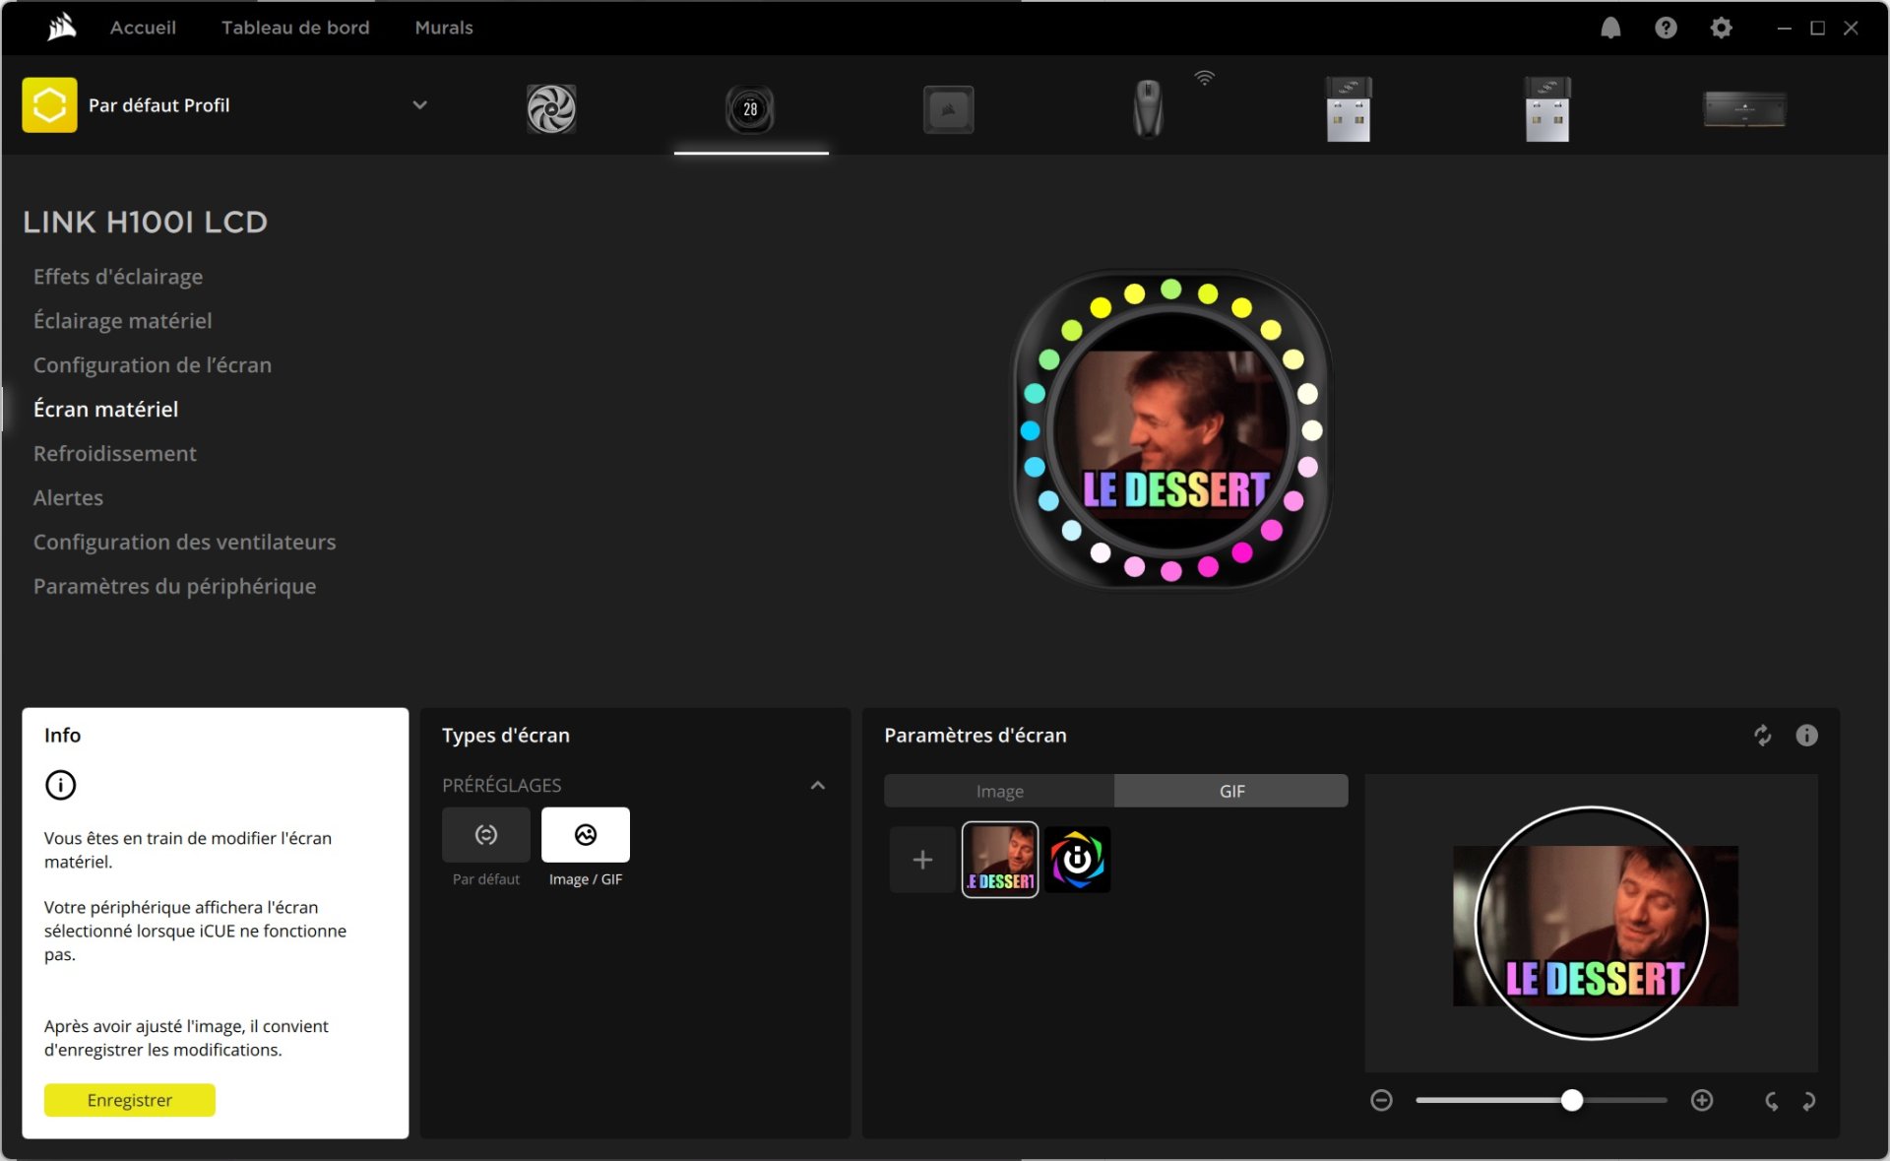Select the first USB receiver device
This screenshot has width=1890, height=1161.
(x=1349, y=108)
